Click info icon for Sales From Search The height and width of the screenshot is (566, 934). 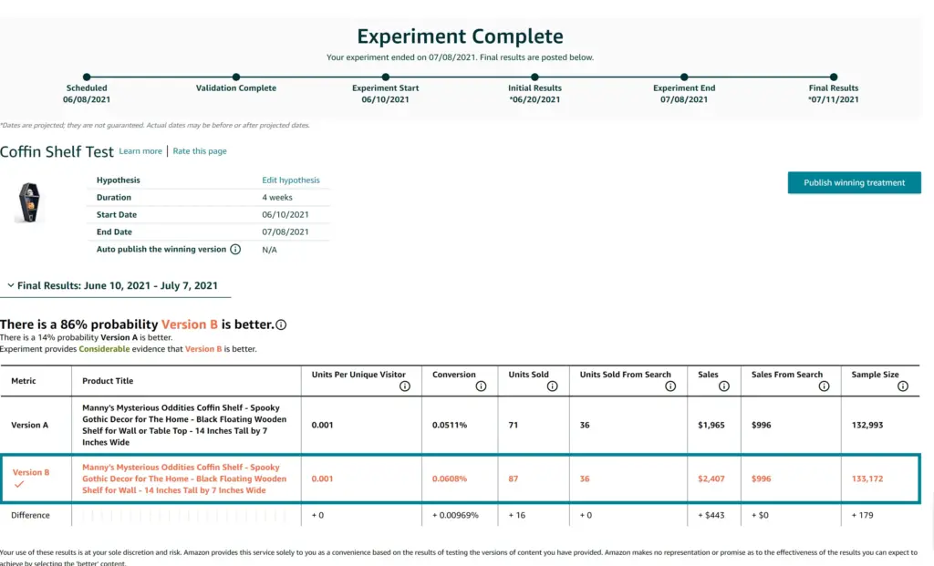point(824,386)
